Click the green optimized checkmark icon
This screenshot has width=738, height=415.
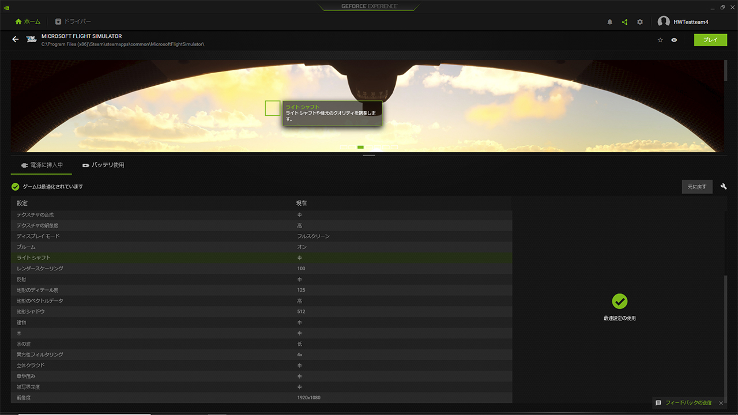point(16,187)
